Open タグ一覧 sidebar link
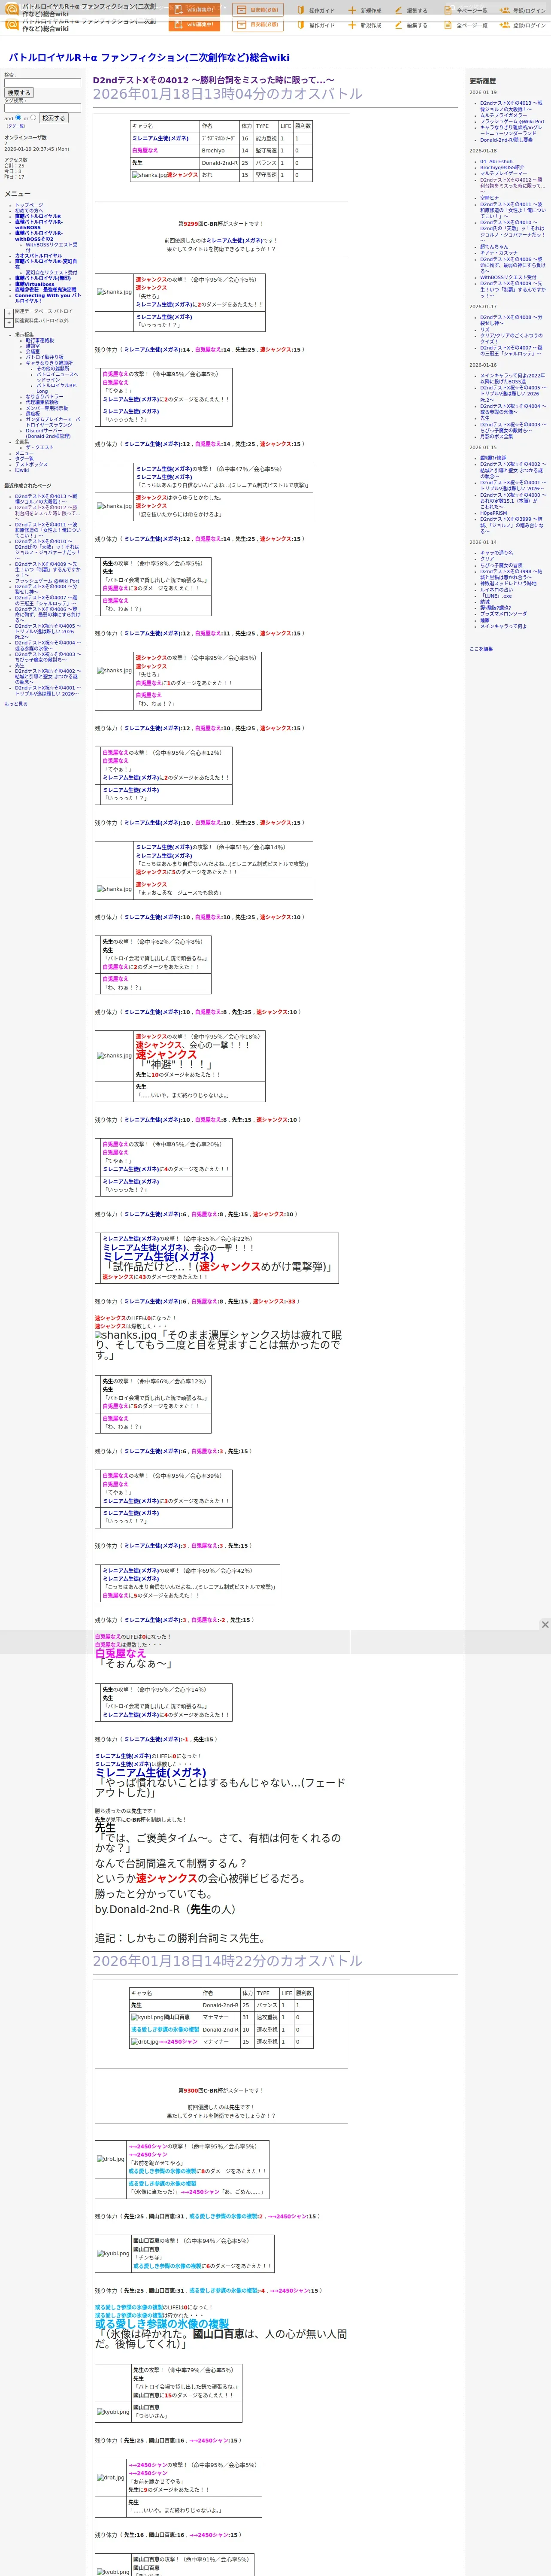This screenshot has width=551, height=2576. pyautogui.click(x=24, y=459)
